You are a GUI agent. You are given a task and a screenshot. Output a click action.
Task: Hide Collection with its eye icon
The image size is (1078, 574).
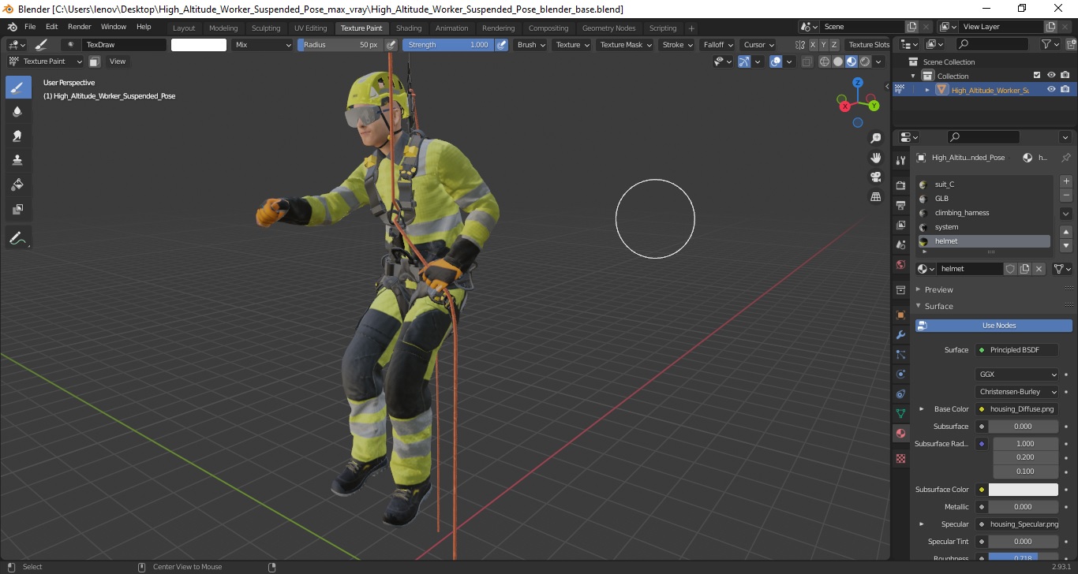[x=1051, y=76]
